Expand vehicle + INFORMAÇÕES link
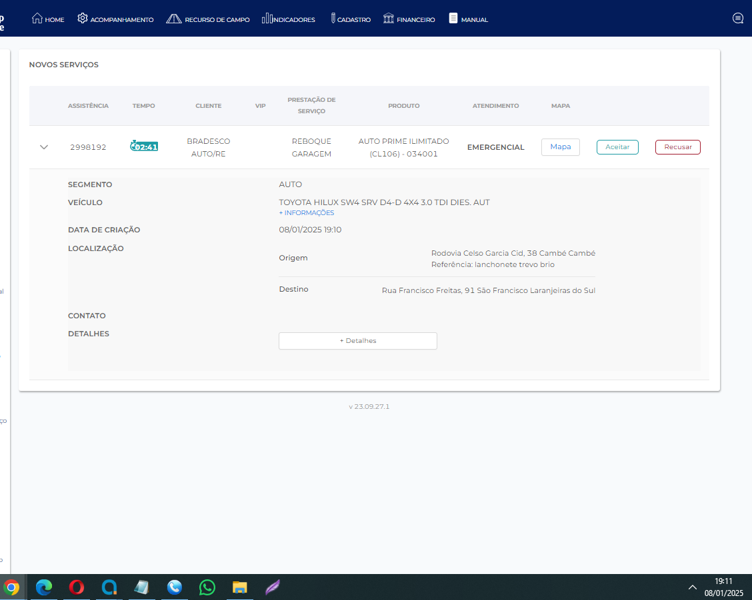This screenshot has width=752, height=600. pos(307,213)
